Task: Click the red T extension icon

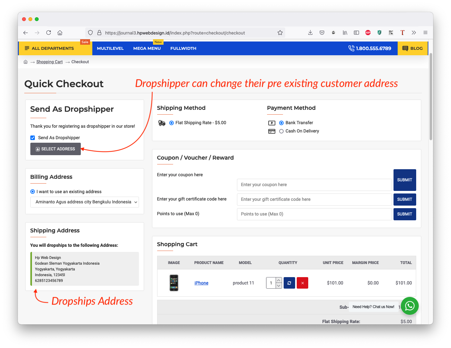Action: 402,33
